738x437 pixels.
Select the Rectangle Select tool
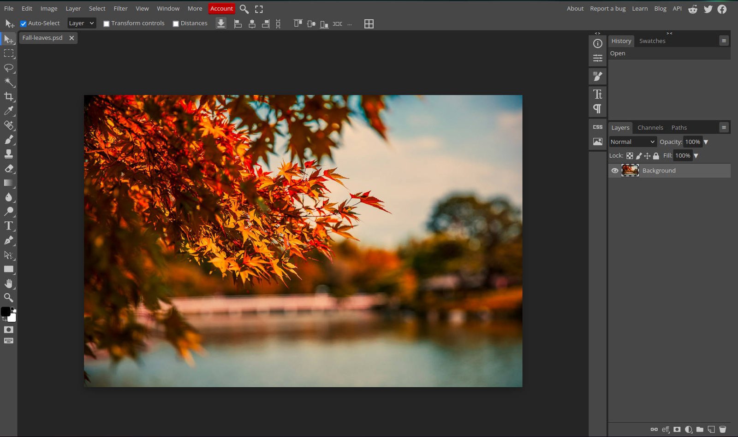pyautogui.click(x=9, y=53)
